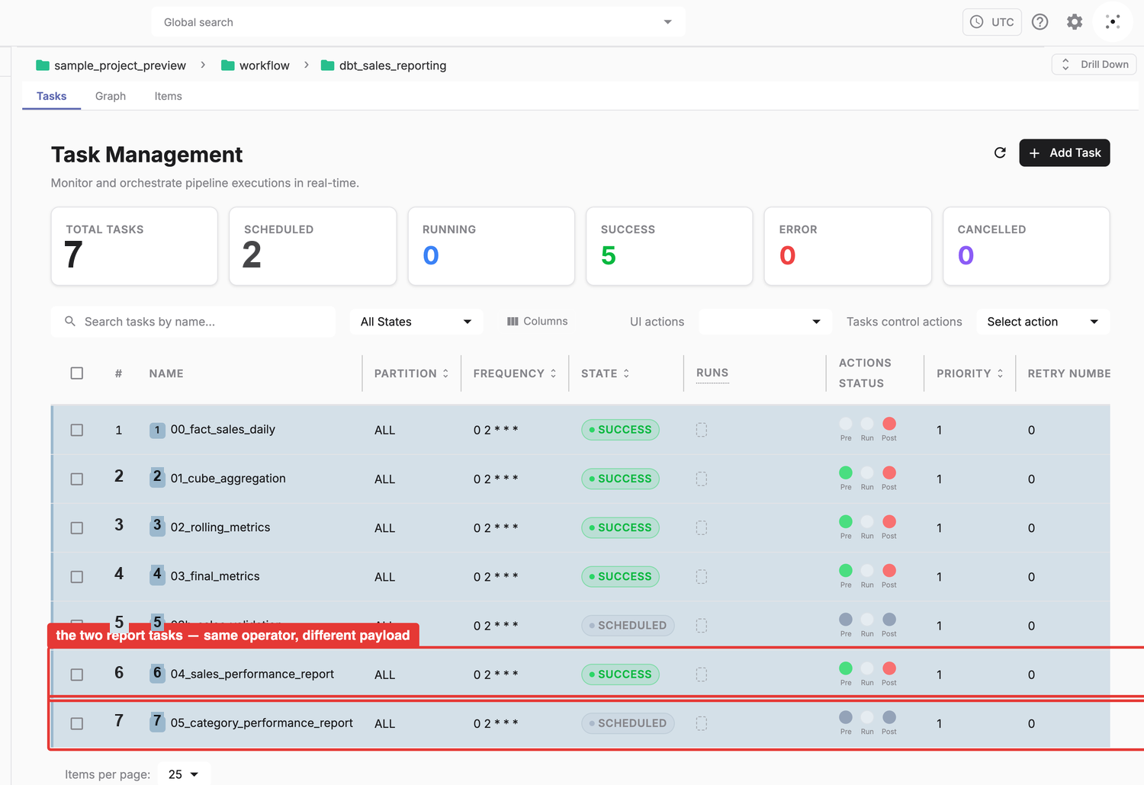Click number badge 7 beside 05_category_performance_report
Screen dimensions: 1144x785
(x=157, y=722)
